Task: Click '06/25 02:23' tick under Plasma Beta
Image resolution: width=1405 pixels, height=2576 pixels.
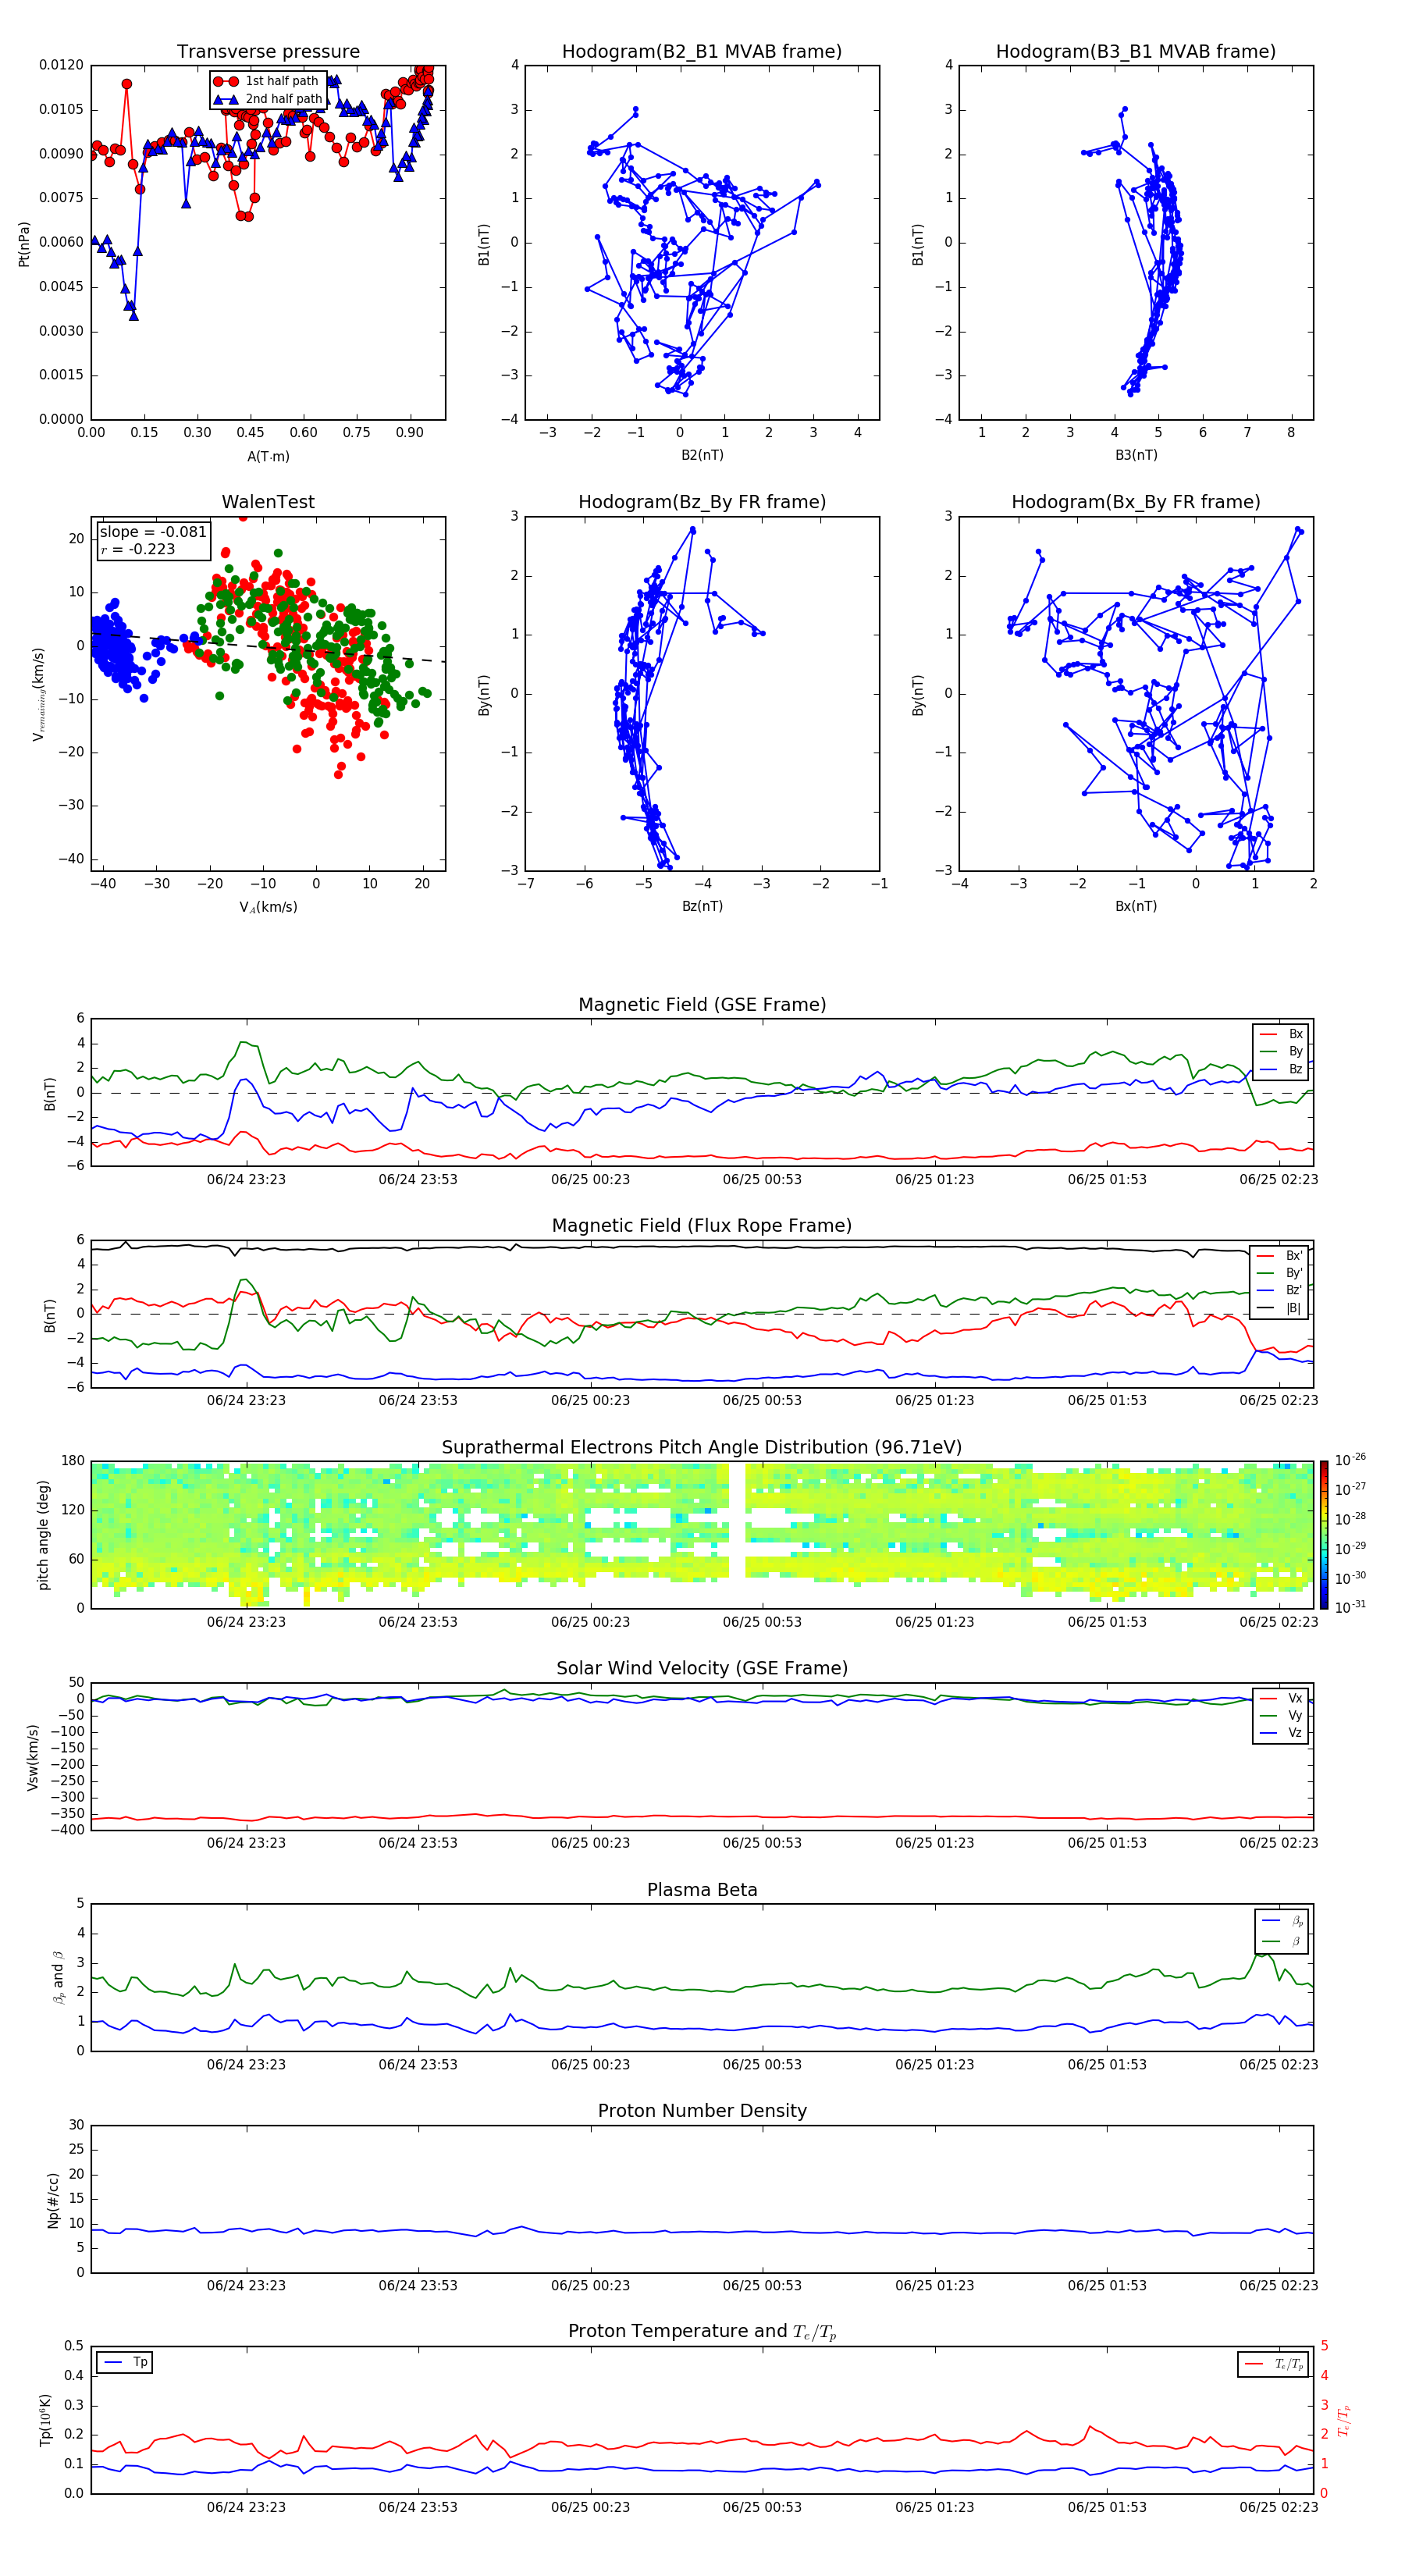Action: tap(1279, 2065)
